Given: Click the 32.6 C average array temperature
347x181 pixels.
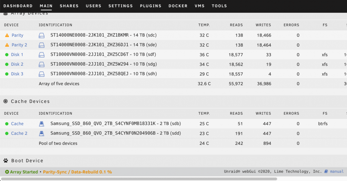Looking at the screenshot, I should [x=204, y=84].
